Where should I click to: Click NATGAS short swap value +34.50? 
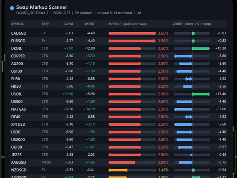(x=89, y=109)
